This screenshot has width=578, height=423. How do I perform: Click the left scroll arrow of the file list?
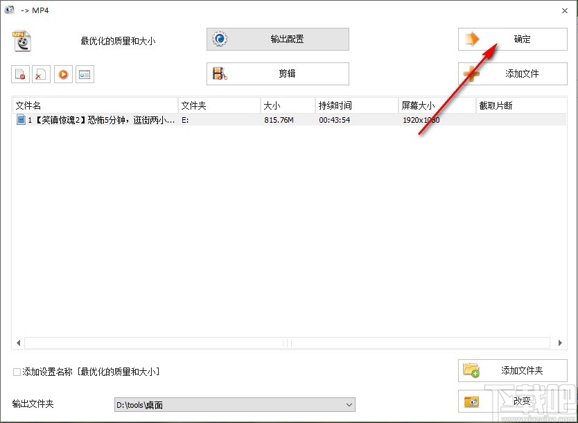[19, 343]
